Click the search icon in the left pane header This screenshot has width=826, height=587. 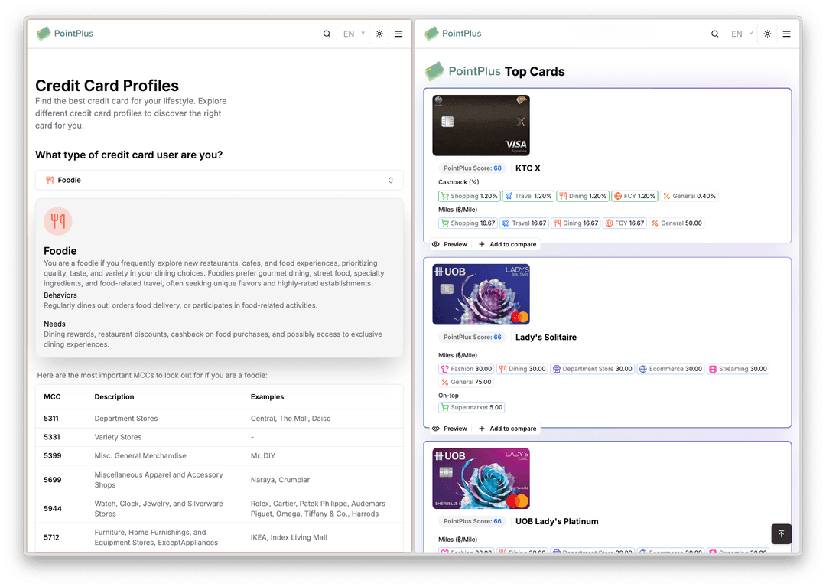tap(327, 34)
